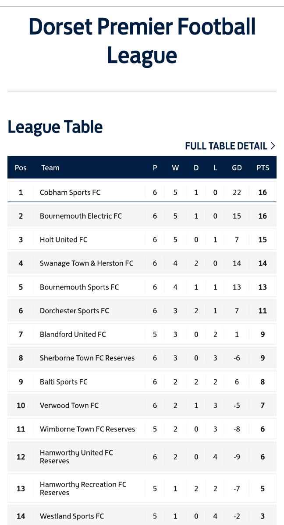
Task: Click Dorchester Sports FC team name
Action: [x=75, y=311]
